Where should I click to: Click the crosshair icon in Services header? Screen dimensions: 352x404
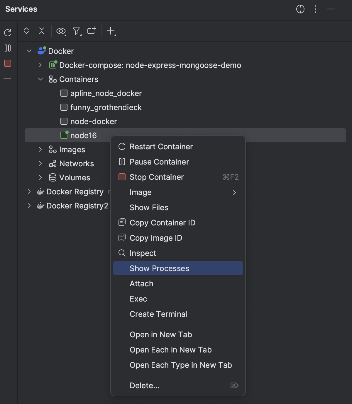[x=300, y=9]
